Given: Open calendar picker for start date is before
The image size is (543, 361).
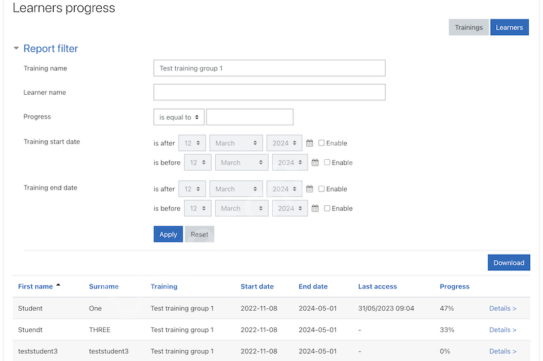Looking at the screenshot, I should pyautogui.click(x=315, y=163).
